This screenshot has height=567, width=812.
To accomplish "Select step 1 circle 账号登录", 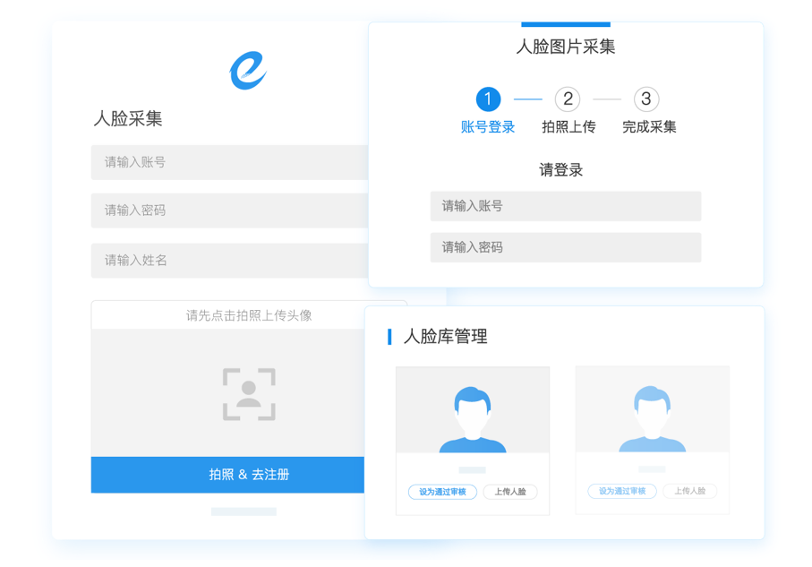I will coord(488,99).
